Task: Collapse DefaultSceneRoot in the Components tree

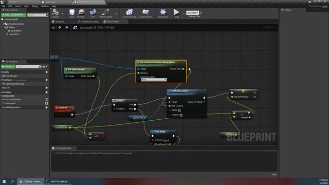Action: (x=4, y=24)
